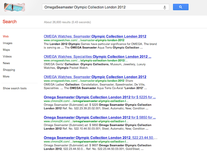This screenshot has width=207, height=153.
Task: Switch to News results
Action: tap(6, 63)
